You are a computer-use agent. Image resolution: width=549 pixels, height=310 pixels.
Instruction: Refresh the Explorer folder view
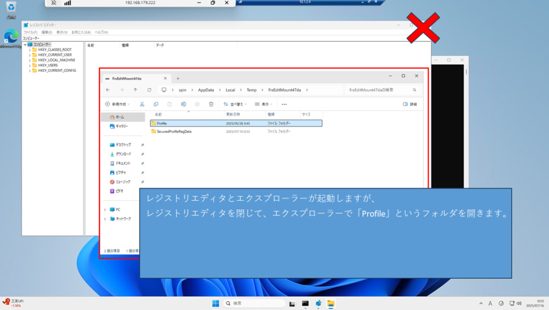point(149,90)
